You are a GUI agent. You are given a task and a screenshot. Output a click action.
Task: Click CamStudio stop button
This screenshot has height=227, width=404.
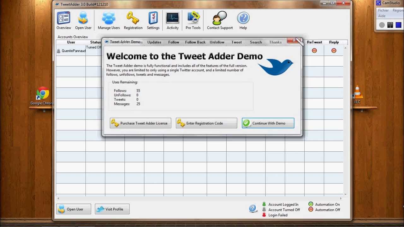pyautogui.click(x=398, y=25)
